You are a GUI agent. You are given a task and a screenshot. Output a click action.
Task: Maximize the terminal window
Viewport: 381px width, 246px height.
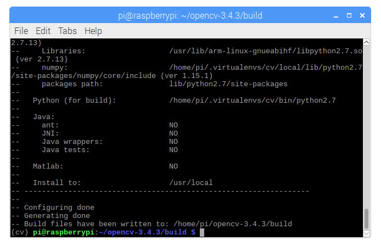click(349, 15)
